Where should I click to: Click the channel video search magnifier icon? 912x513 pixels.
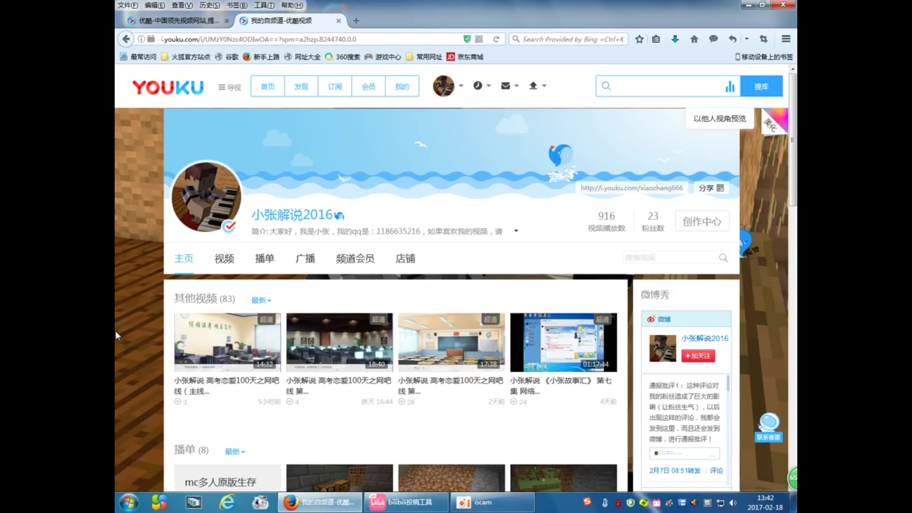(722, 257)
